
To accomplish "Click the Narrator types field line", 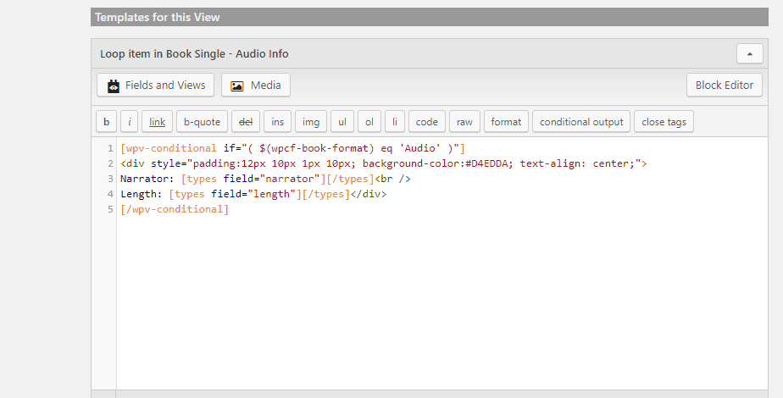I will click(265, 179).
